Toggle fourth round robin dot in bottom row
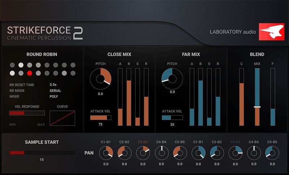289x175 pixels. (38, 73)
